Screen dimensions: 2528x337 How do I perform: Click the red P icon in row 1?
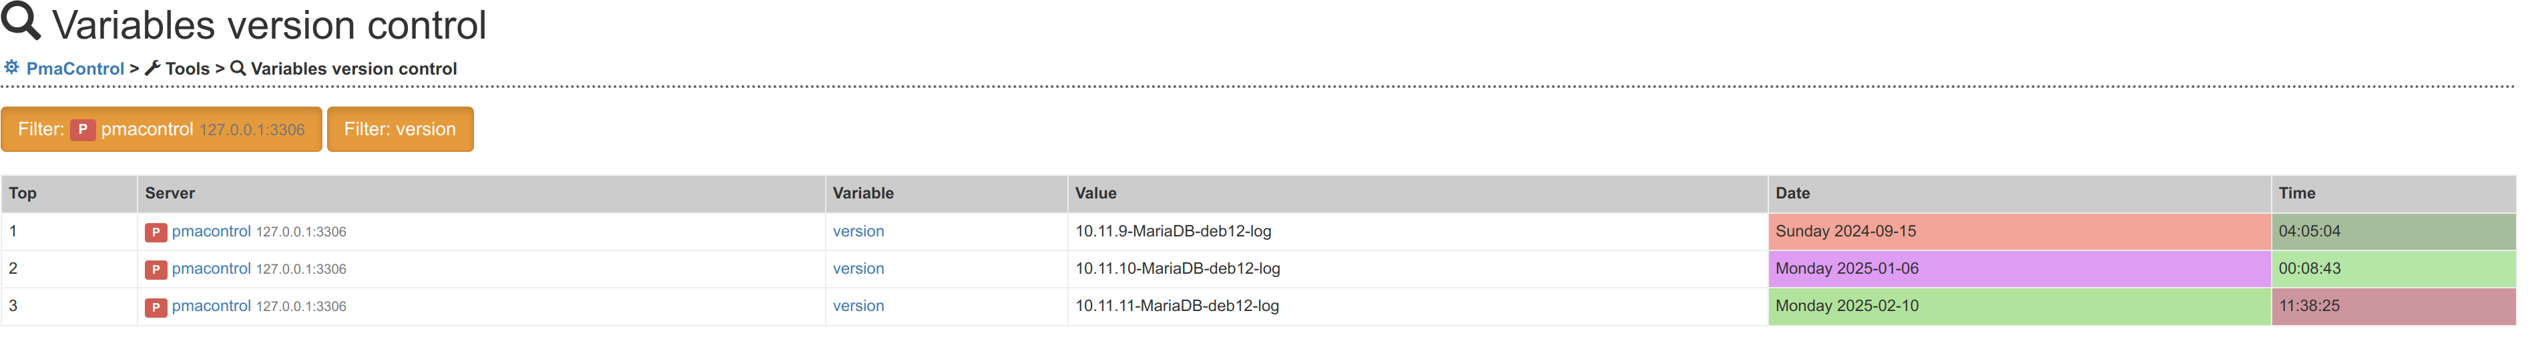tap(155, 232)
